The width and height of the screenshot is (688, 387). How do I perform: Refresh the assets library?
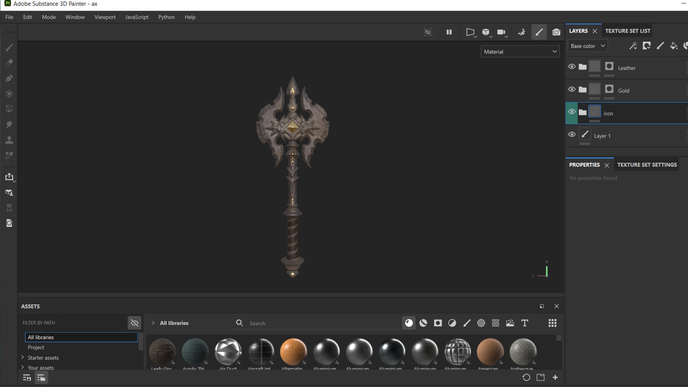(x=526, y=377)
